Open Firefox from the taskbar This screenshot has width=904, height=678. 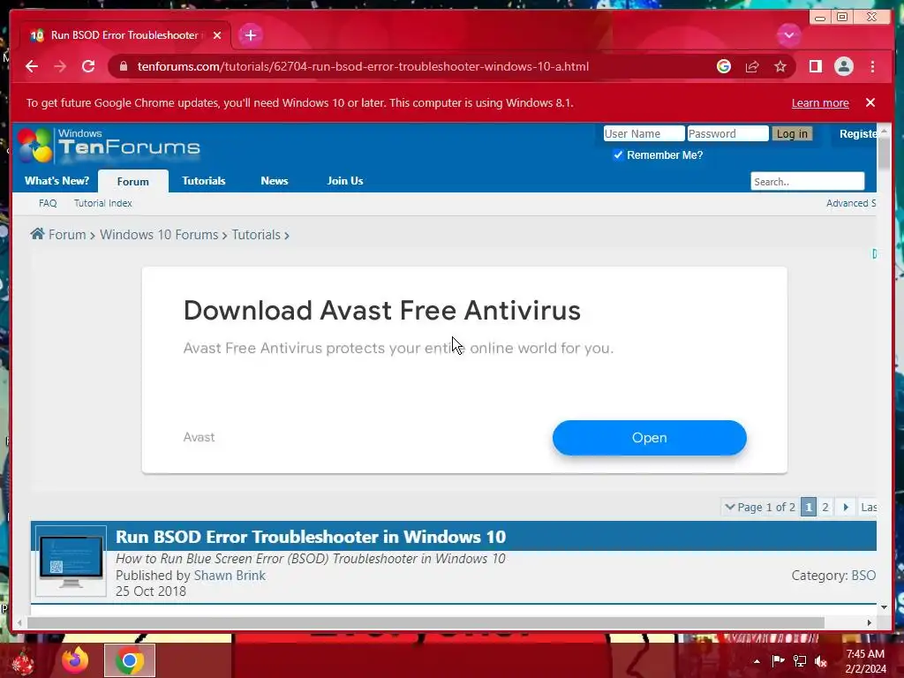pos(76,660)
